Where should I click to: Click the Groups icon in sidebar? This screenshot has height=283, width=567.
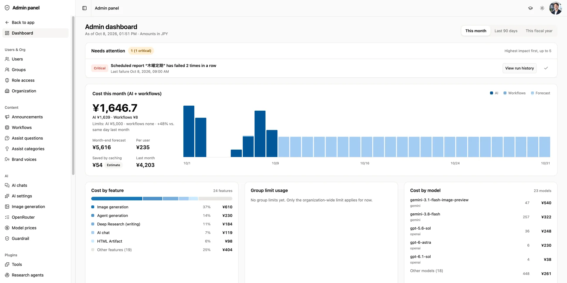coord(7,70)
